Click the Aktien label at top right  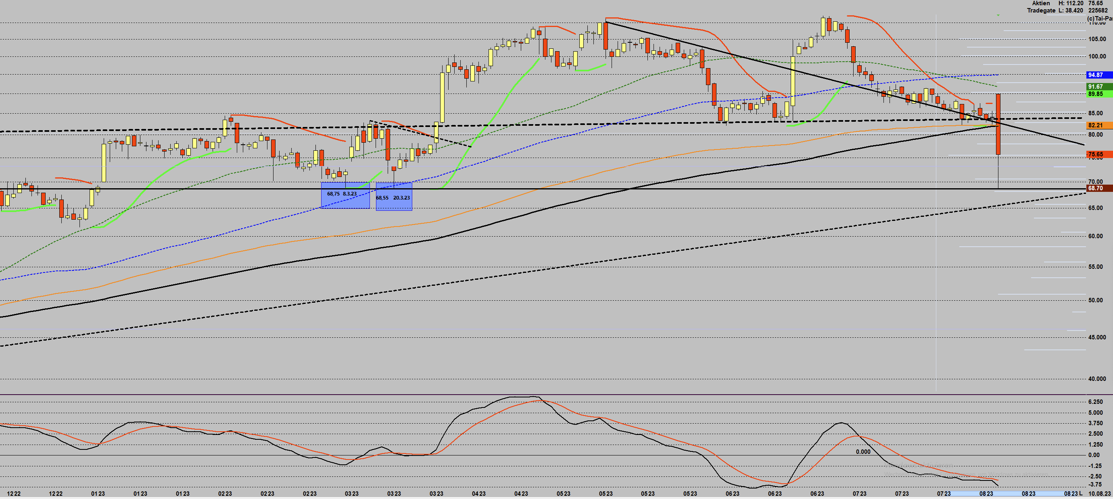[1041, 4]
